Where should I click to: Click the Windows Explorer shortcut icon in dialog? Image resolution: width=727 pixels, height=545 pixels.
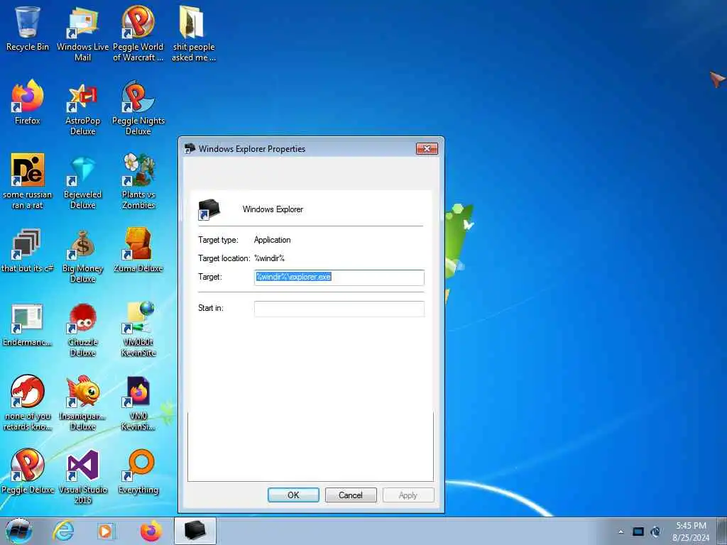pyautogui.click(x=209, y=209)
